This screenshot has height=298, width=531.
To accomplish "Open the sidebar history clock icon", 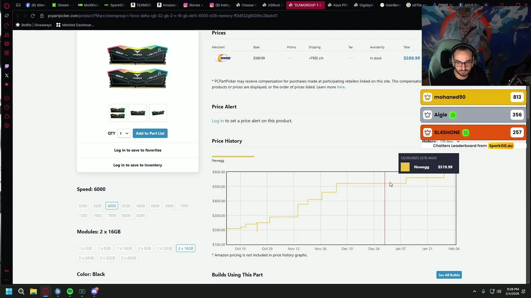I will (7, 107).
